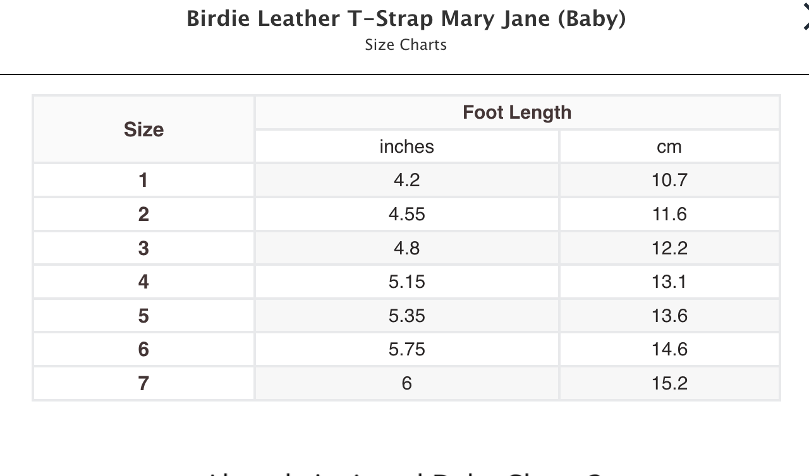Viewport: 809px width, 476px height.
Task: Close the size chart dialog
Action: [x=805, y=18]
